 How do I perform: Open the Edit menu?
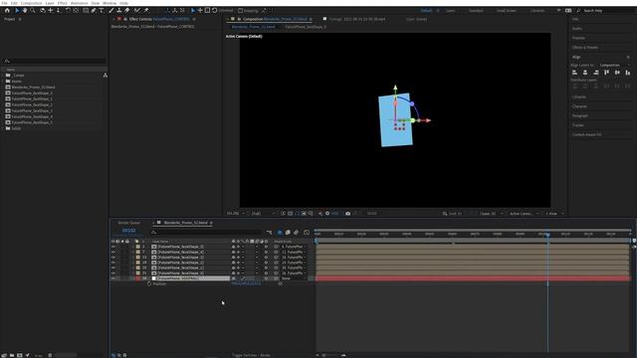click(x=14, y=3)
